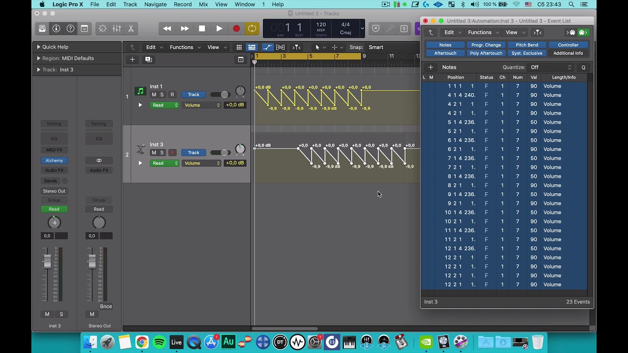628x353 pixels.
Task: Record-enable the Inst 1 track
Action: click(172, 95)
